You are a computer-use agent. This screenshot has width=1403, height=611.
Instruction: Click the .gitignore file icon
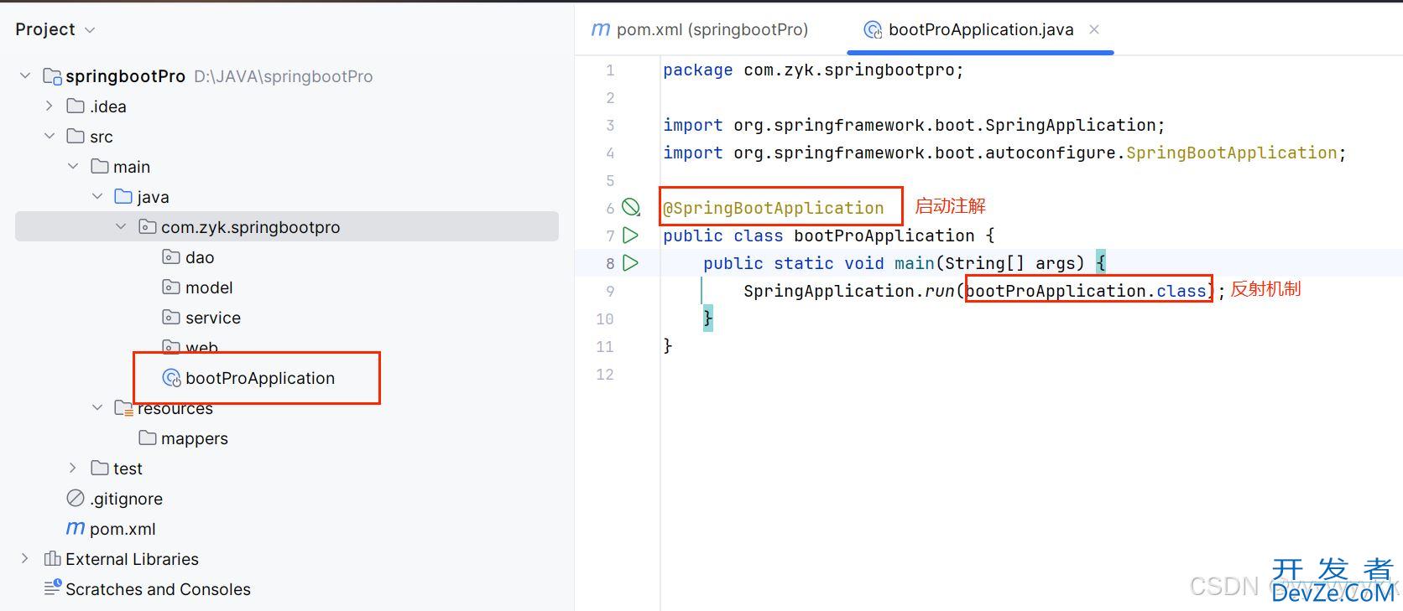pyautogui.click(x=76, y=499)
